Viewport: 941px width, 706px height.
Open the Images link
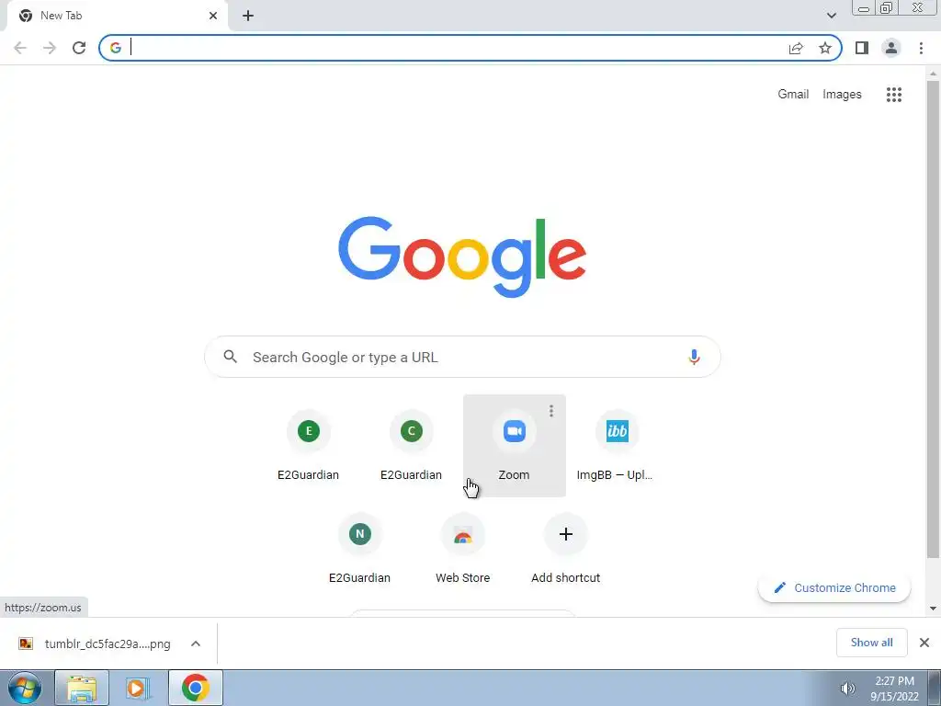[x=842, y=95]
